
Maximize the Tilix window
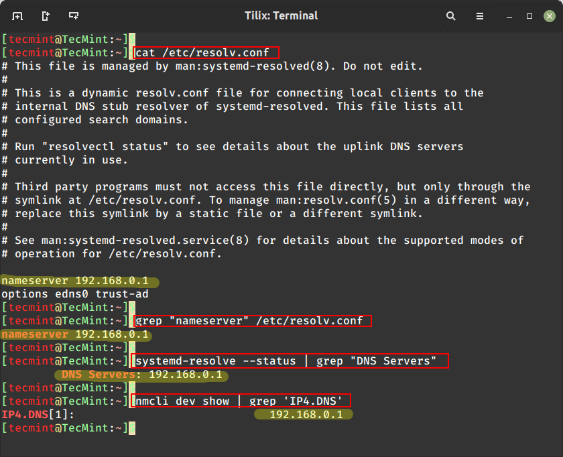click(529, 15)
